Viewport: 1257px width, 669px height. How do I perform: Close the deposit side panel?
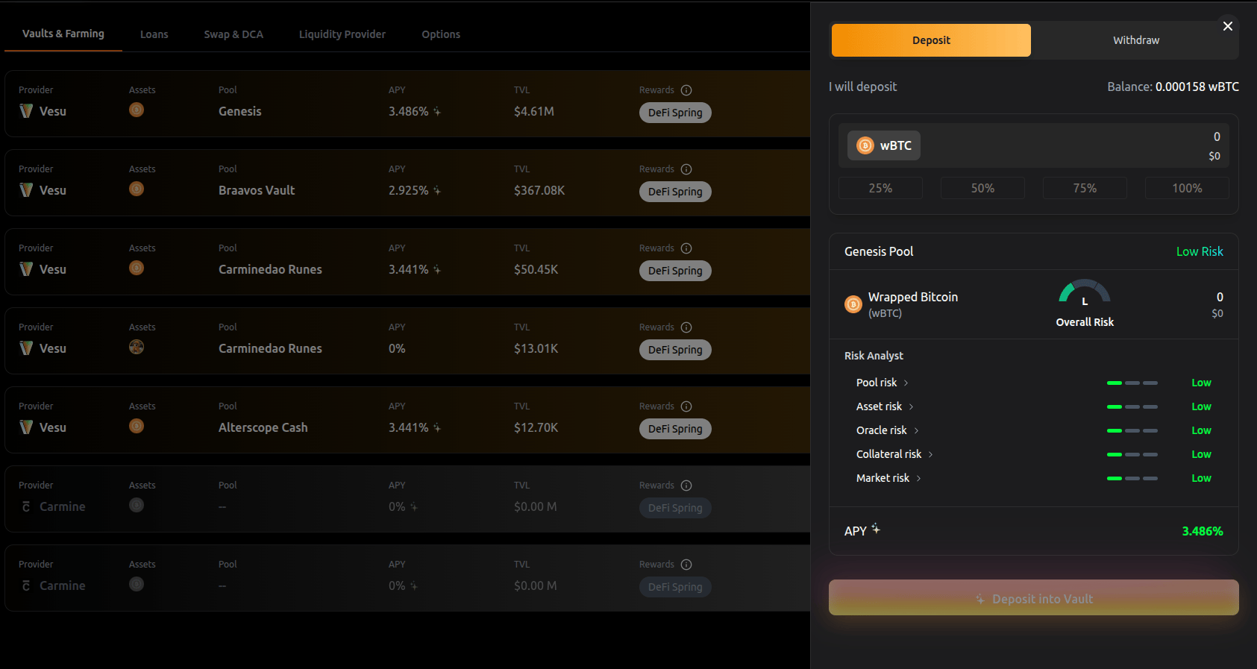click(x=1227, y=26)
